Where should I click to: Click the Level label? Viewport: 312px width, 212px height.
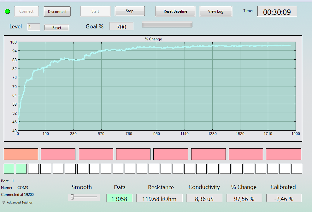pyautogui.click(x=15, y=26)
